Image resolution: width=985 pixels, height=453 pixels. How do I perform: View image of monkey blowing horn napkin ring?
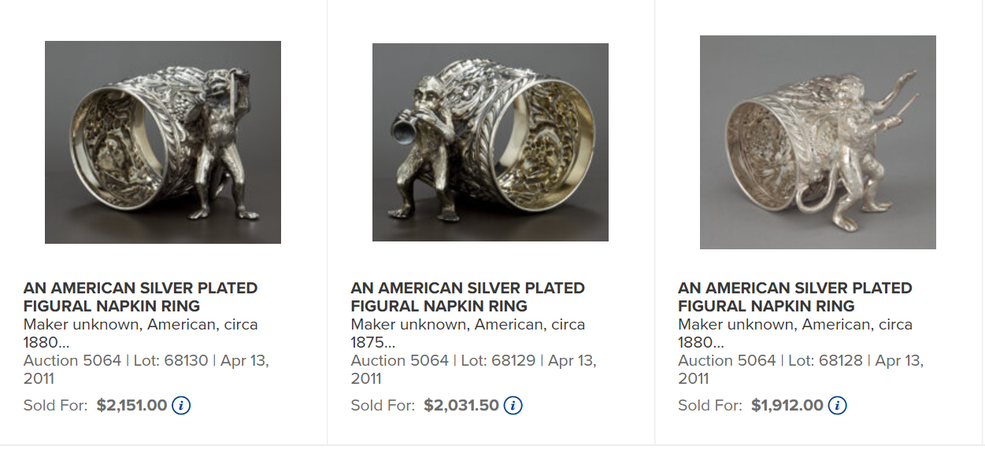491,142
